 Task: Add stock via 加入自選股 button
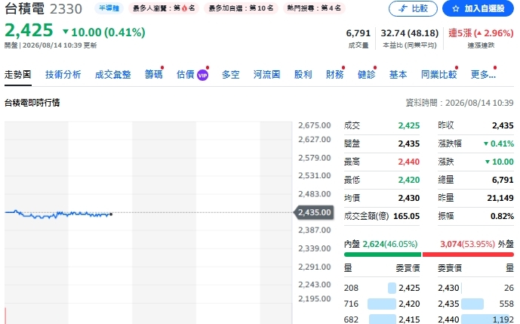478,8
